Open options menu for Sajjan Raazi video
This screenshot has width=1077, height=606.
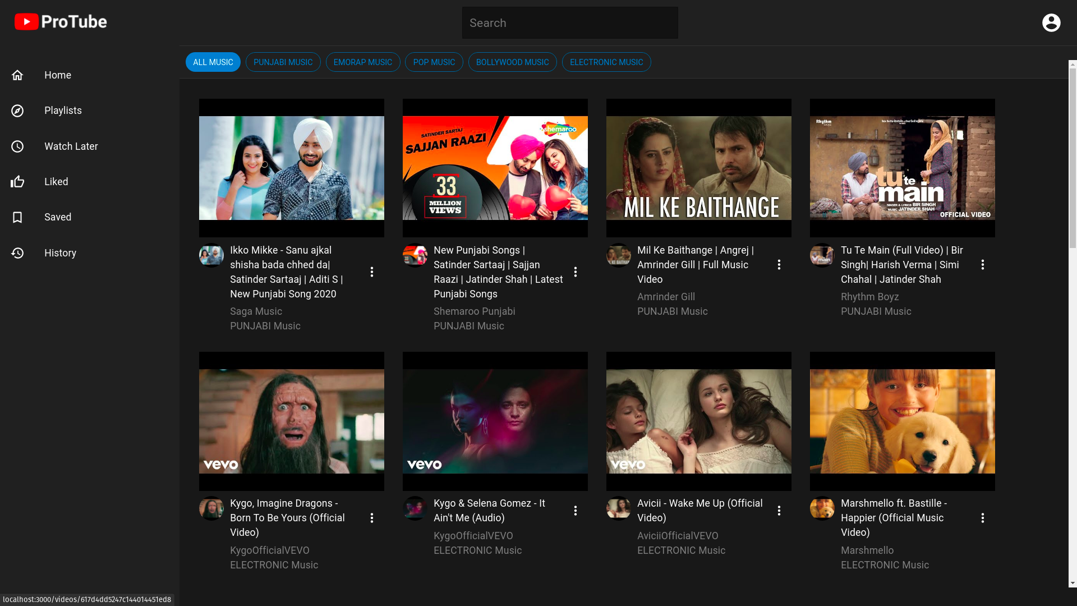(576, 272)
